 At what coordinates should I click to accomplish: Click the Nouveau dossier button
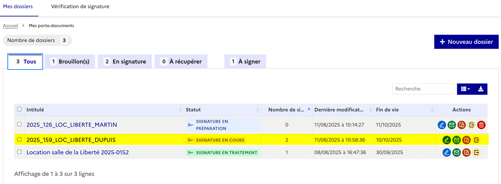tap(466, 41)
